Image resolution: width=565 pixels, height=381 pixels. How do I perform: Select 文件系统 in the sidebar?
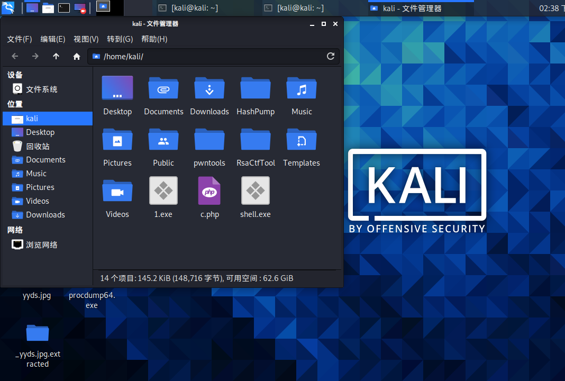(41, 89)
